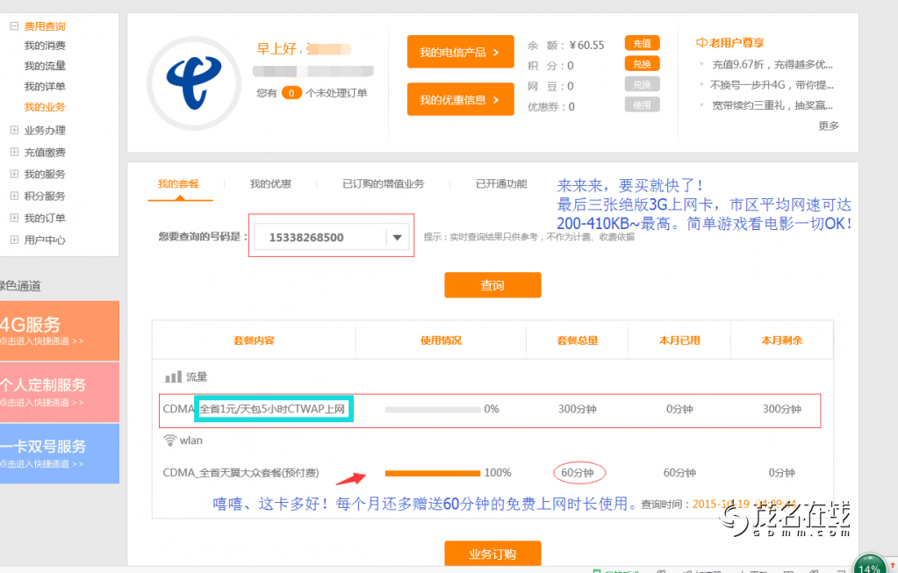Open the 个人定制服务 shortcut banner
Screen dimensions: 898x573
click(60, 392)
